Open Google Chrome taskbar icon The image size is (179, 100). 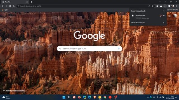[105, 97]
